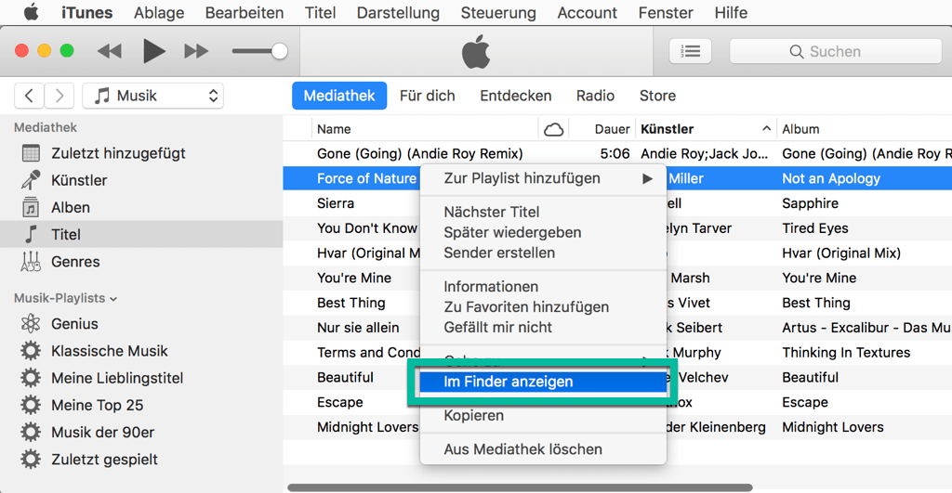Adjust the volume slider knob
This screenshot has height=493, width=952.
pyautogui.click(x=279, y=52)
